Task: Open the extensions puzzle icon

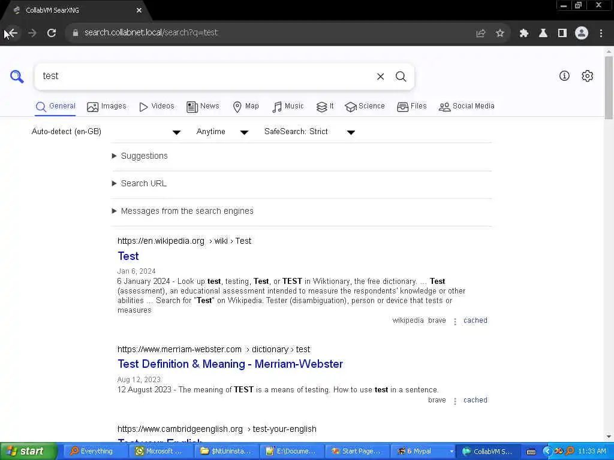Action: pos(523,34)
